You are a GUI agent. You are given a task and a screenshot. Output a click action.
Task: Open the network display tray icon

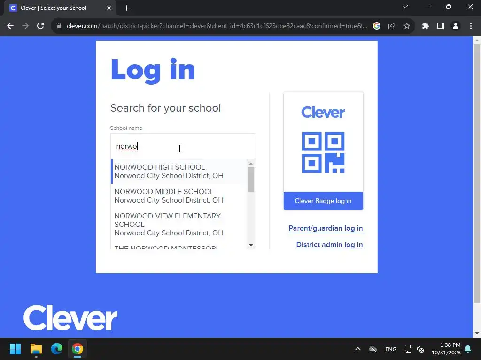[408, 349]
